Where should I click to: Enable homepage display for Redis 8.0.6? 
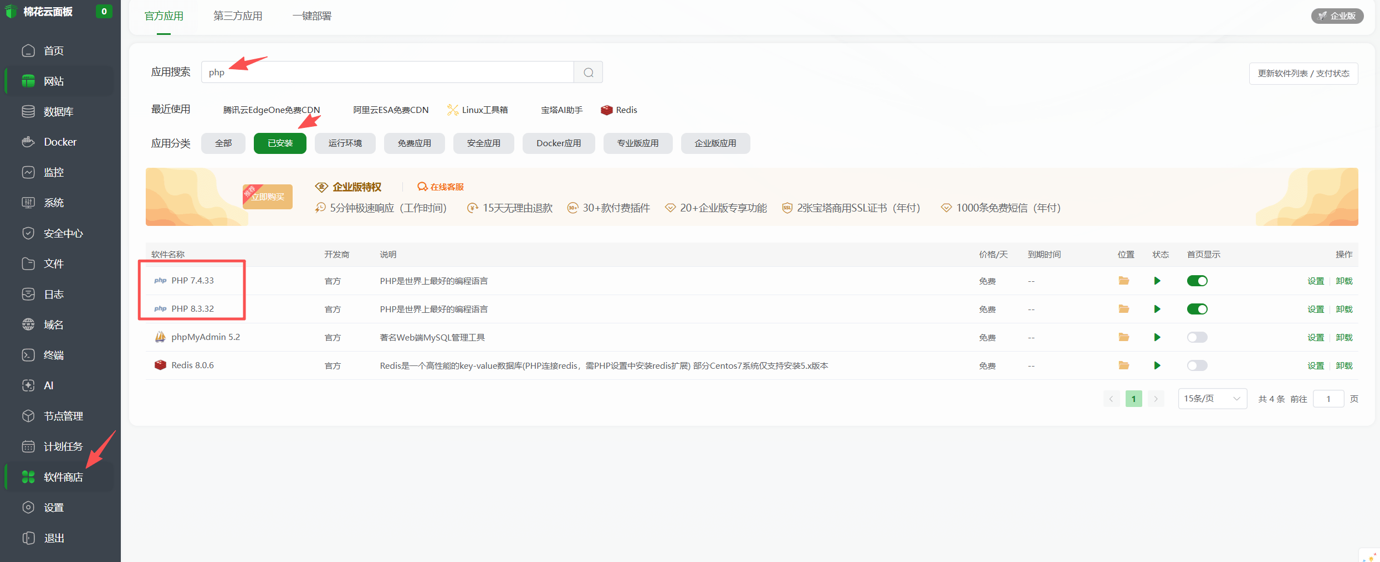tap(1197, 365)
